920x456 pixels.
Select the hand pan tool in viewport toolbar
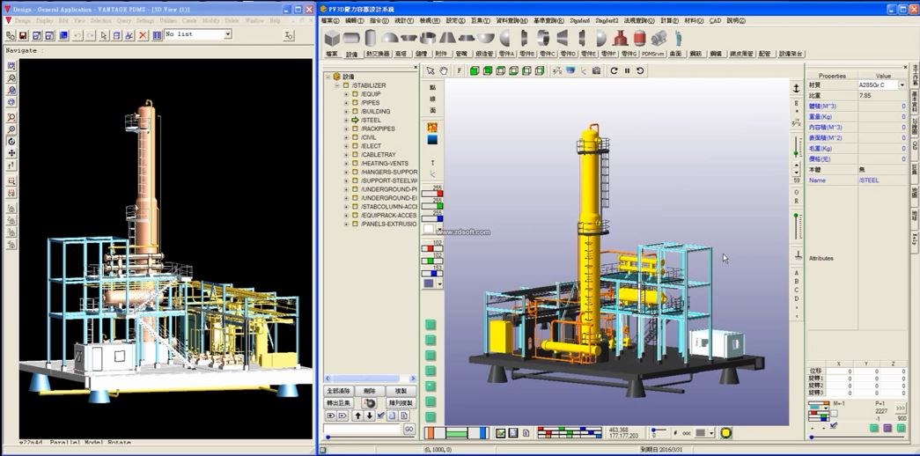(445, 71)
